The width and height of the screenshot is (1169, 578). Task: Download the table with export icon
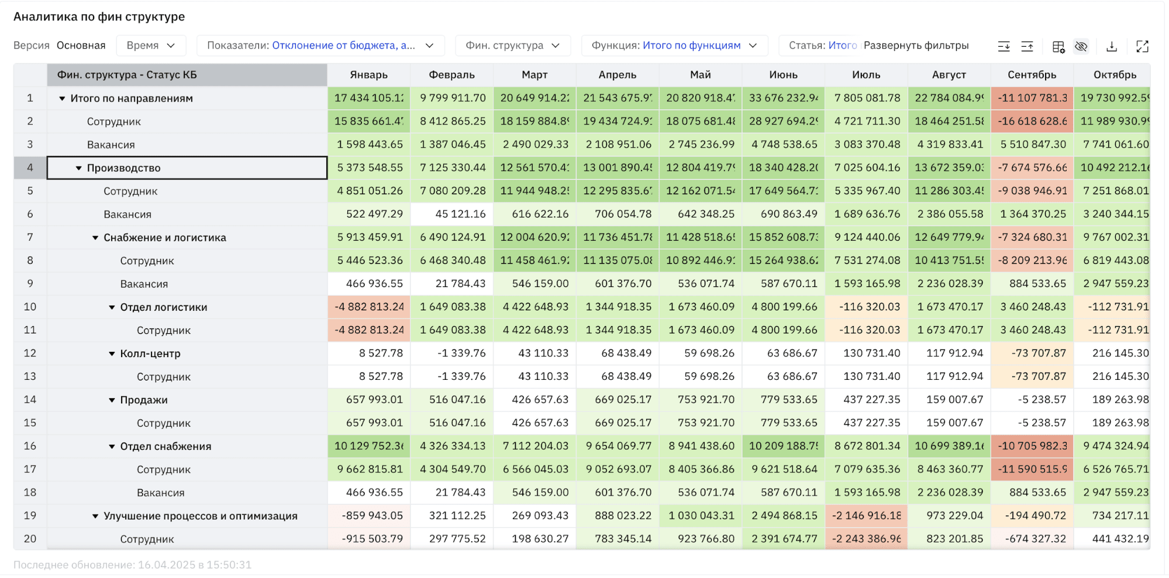1112,46
